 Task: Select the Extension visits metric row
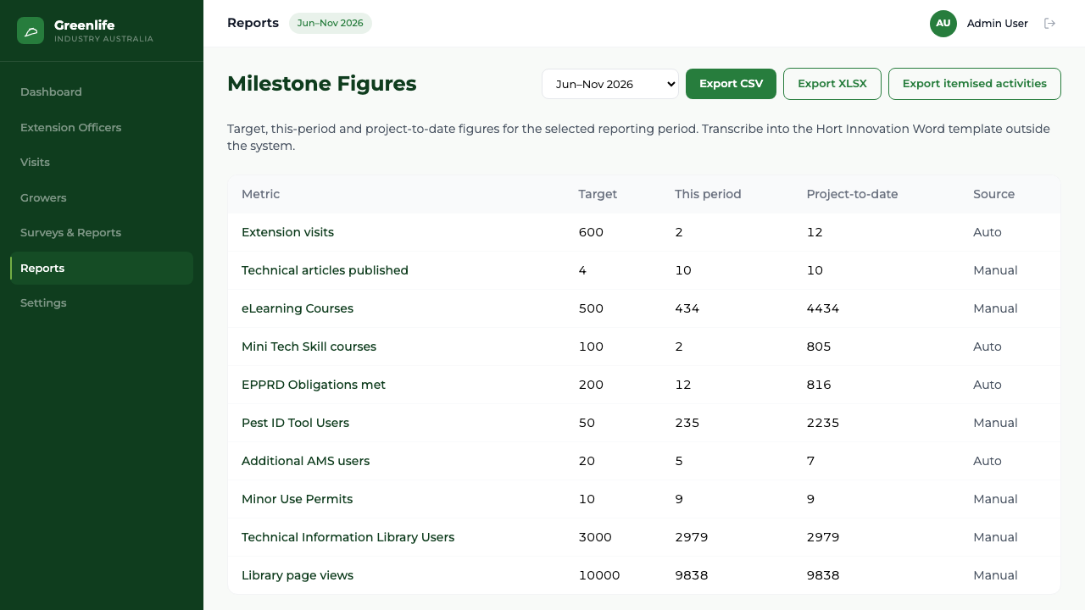pyautogui.click(x=644, y=232)
